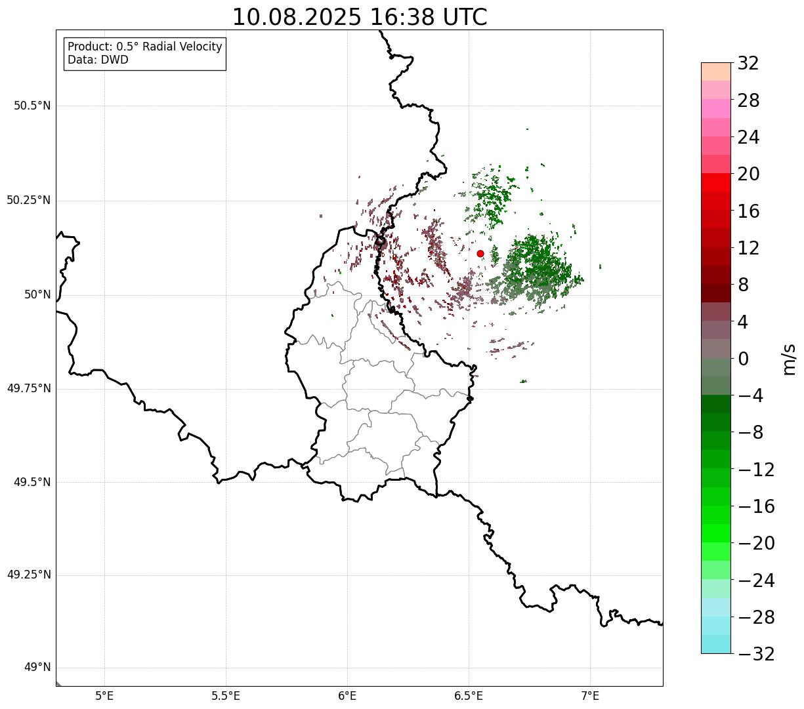Click the dark green colorbar swatch below −4
Viewport: 804px width, 709px height.
click(x=716, y=405)
